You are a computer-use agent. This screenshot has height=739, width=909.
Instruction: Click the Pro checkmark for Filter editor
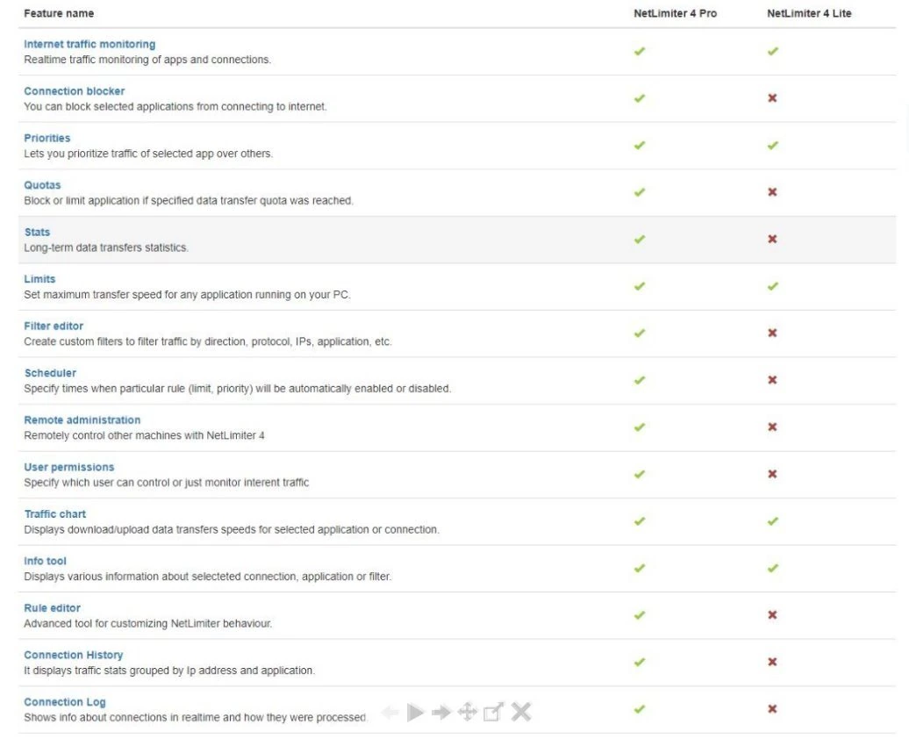click(640, 333)
